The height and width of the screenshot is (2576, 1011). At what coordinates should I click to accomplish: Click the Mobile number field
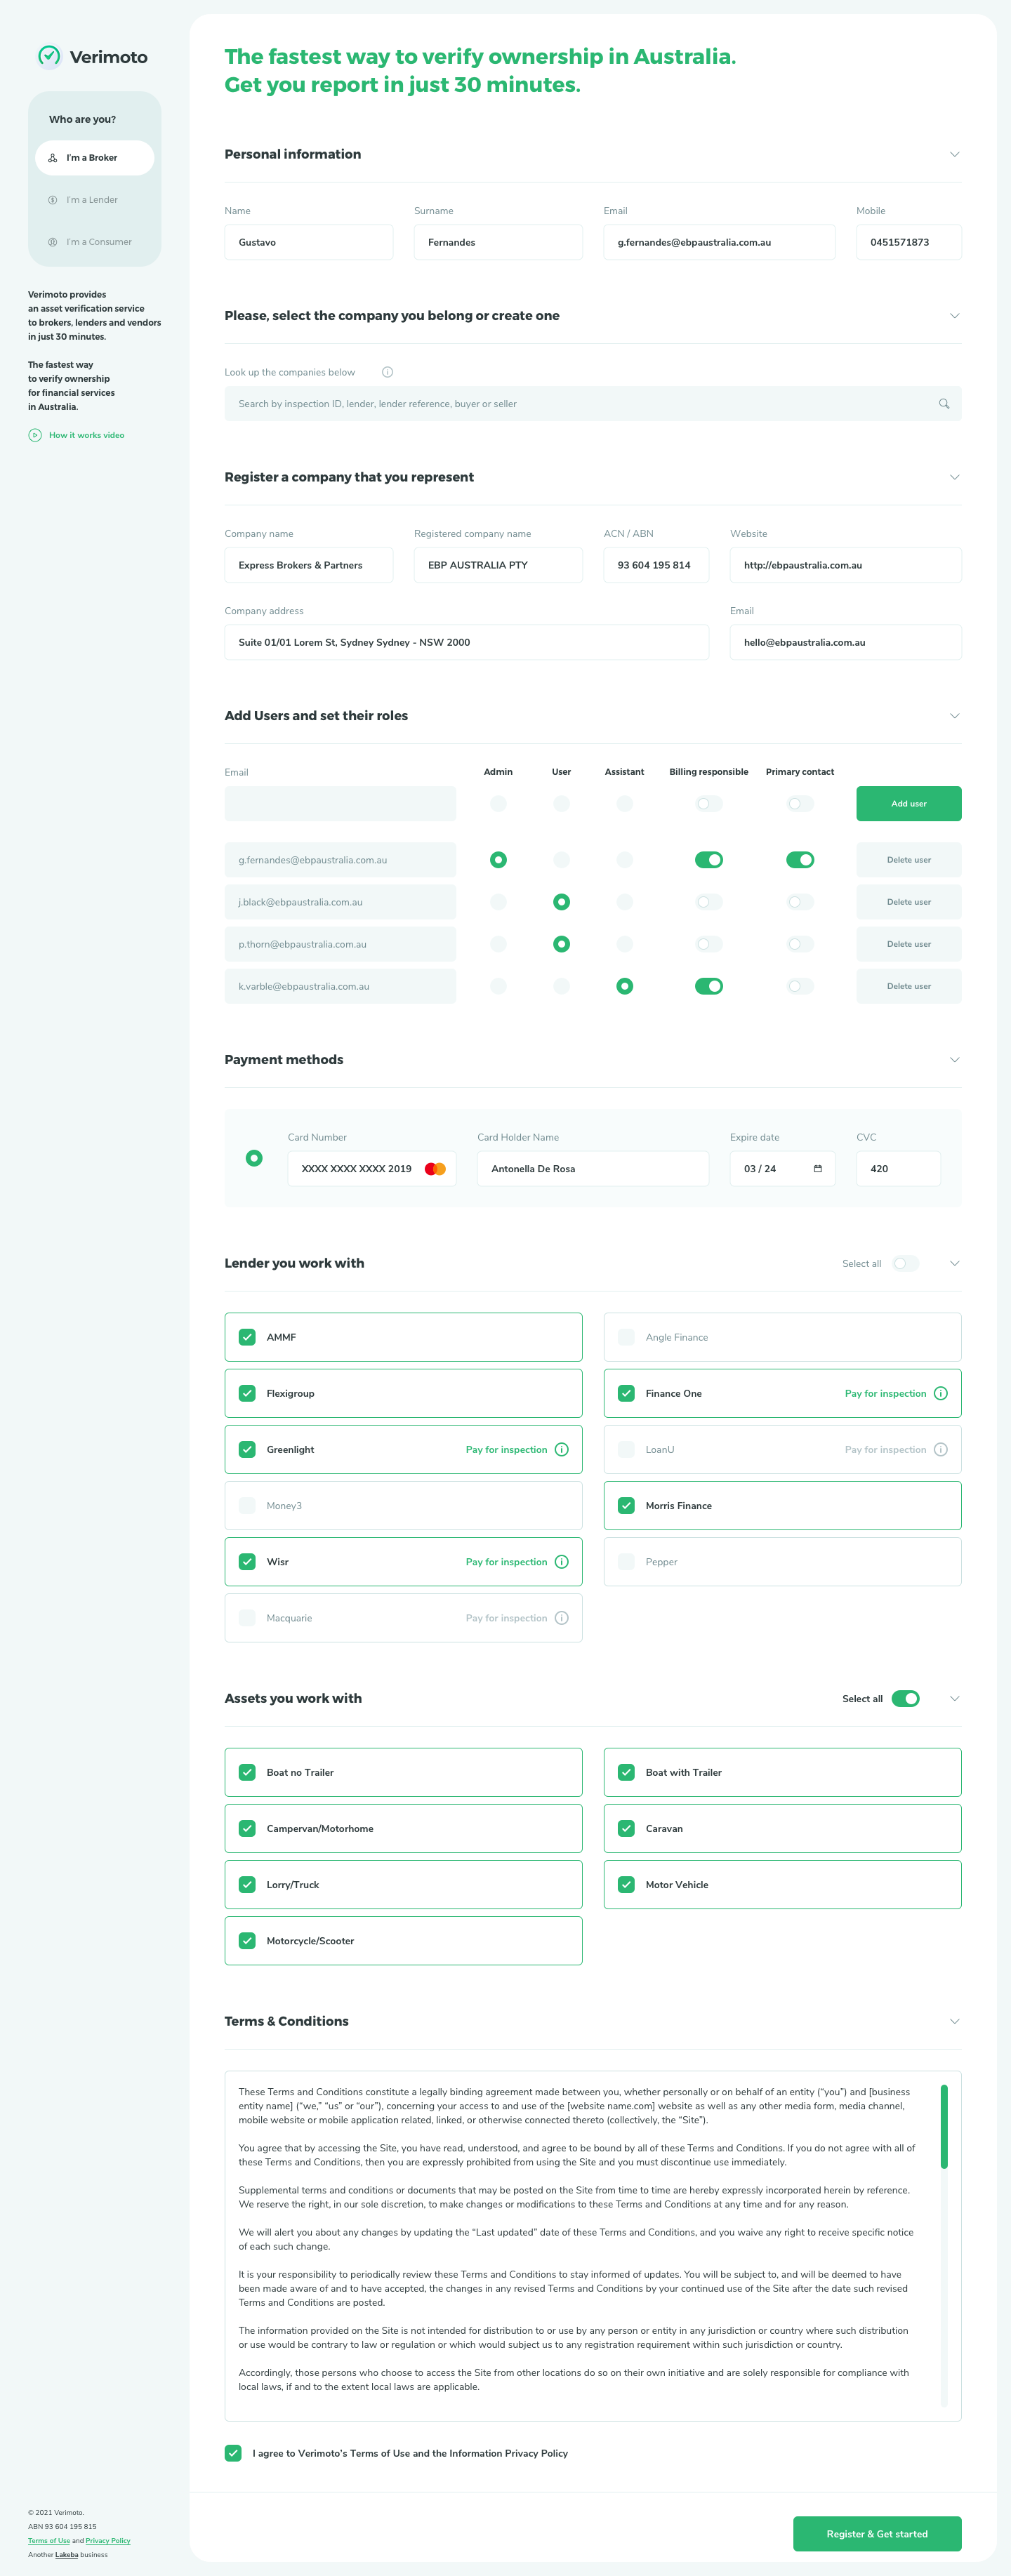pyautogui.click(x=909, y=242)
